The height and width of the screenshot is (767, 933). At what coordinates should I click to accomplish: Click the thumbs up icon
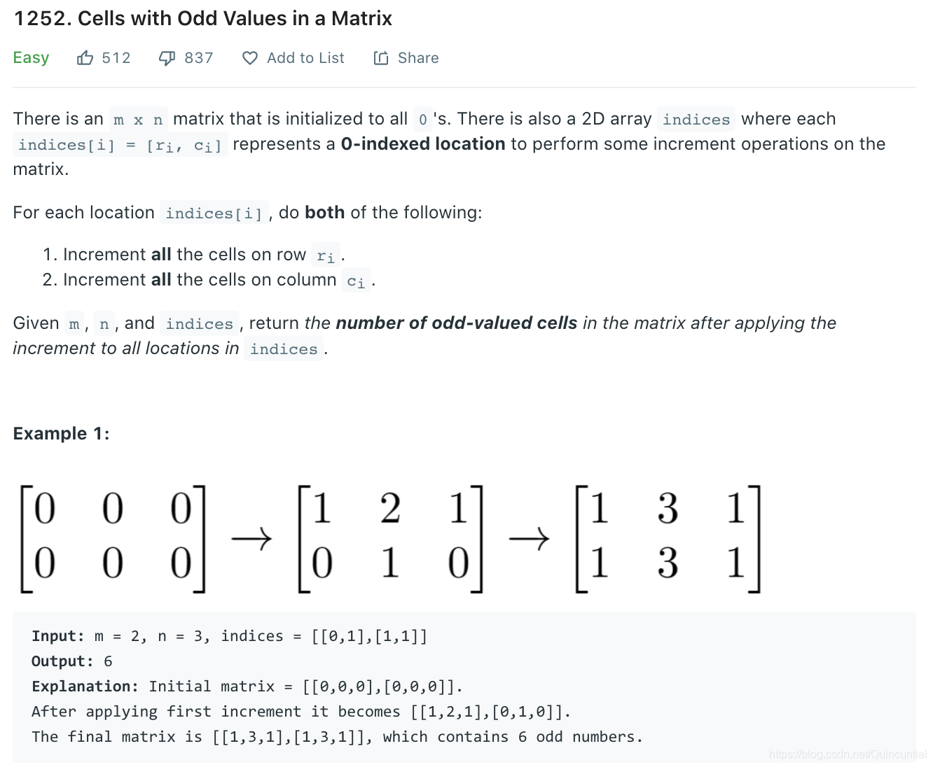[x=84, y=57]
